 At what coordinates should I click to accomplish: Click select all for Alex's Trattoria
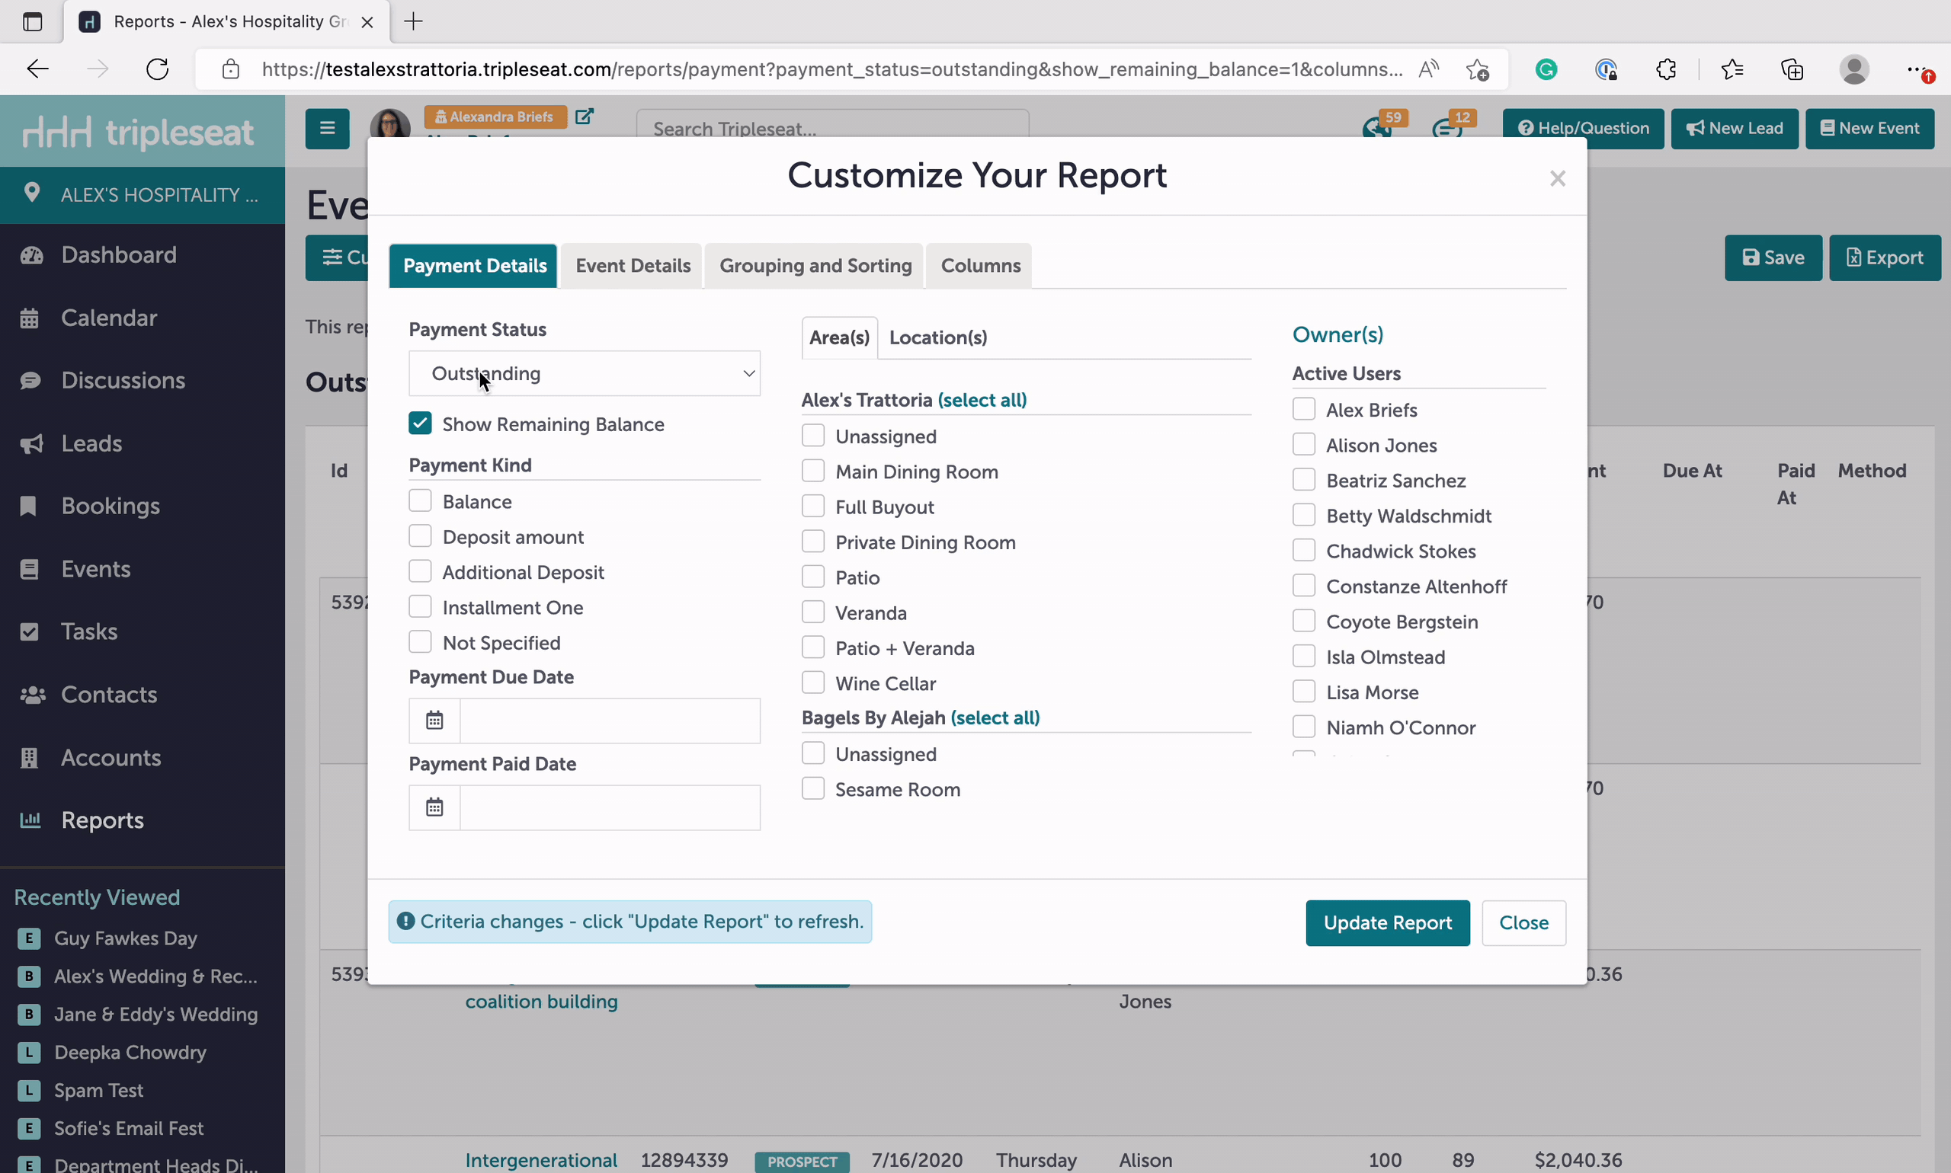click(x=982, y=400)
